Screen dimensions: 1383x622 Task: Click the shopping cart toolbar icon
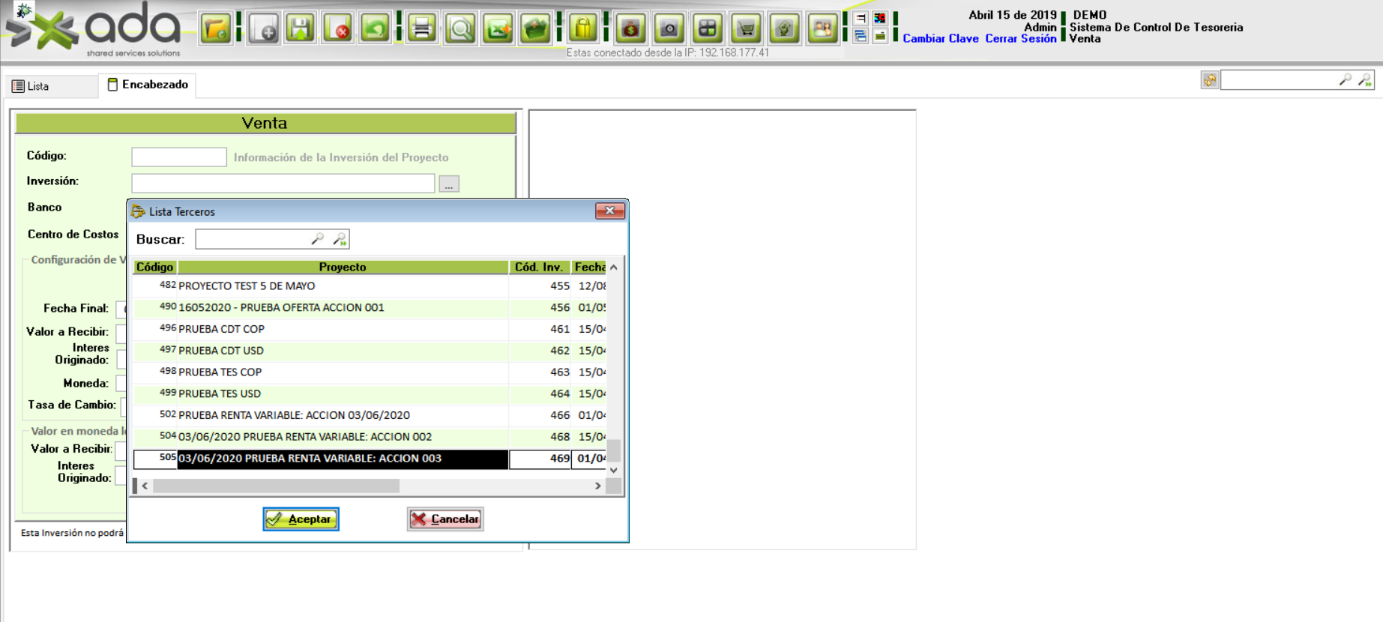pyautogui.click(x=746, y=29)
